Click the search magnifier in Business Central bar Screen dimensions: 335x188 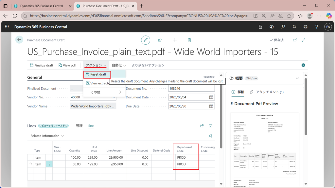point(283,27)
